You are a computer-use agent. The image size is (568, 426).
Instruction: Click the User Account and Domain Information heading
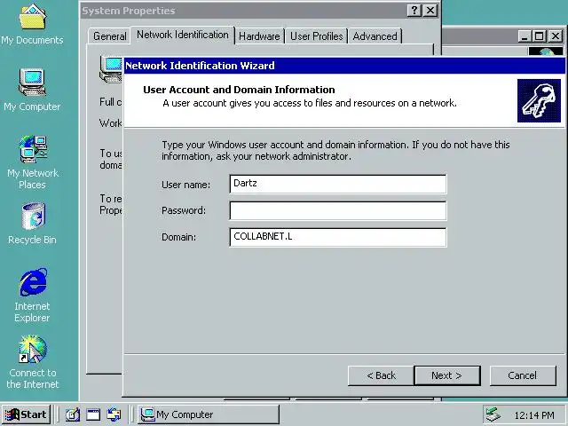[239, 90]
